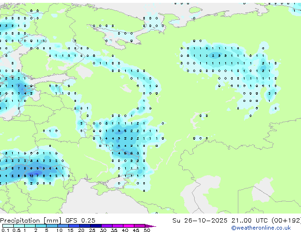The height and width of the screenshot is (232, 301).
Task: Click the '12' precipitation value on map
Action: [x=31, y=176]
